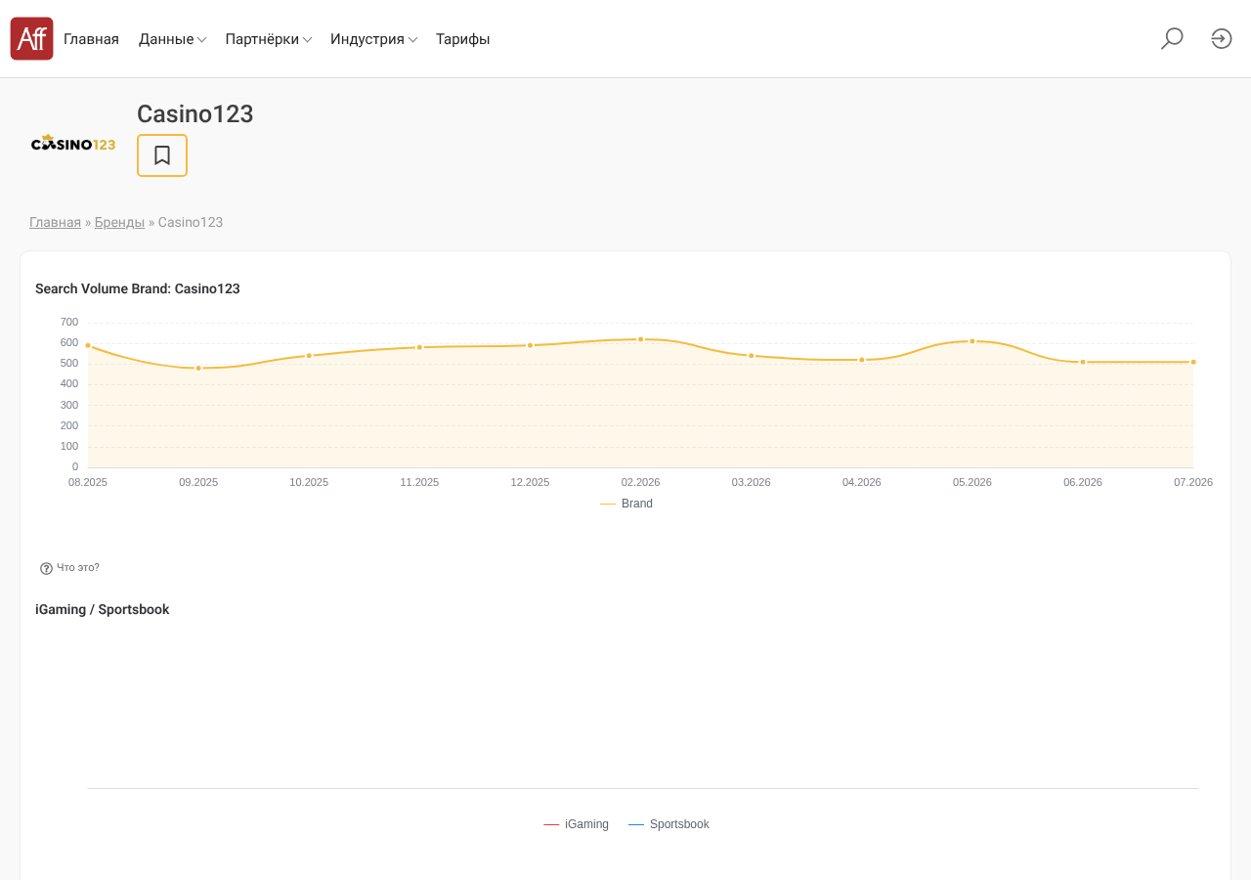This screenshot has height=880, width=1251.
Task: Toggle the Brand legend series
Action: [x=626, y=504]
